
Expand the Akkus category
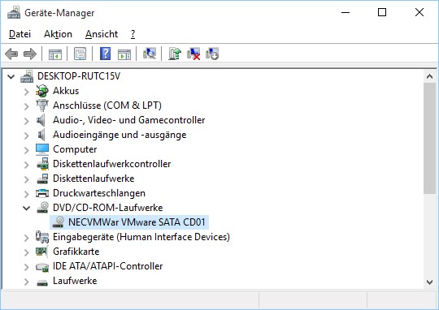coord(26,92)
